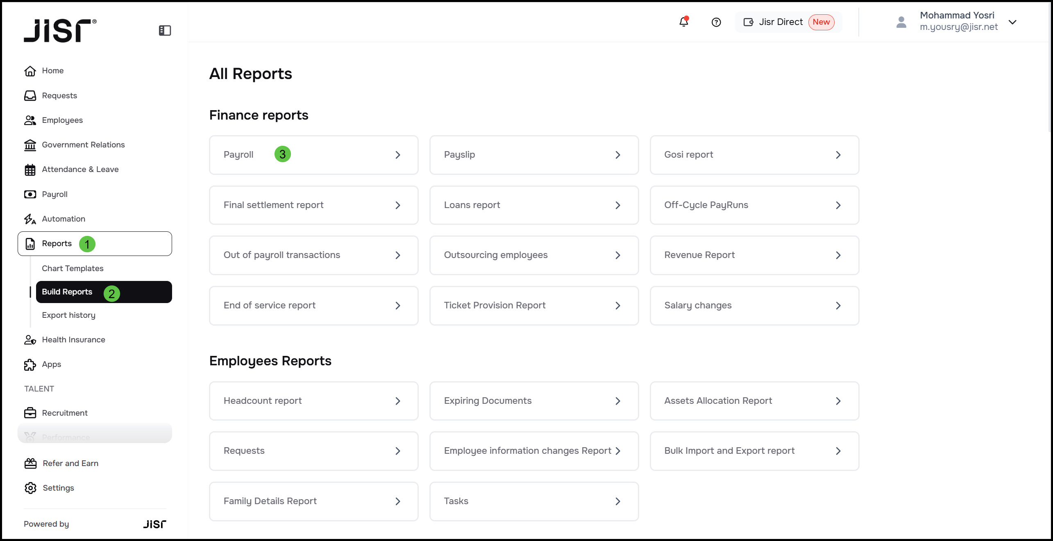Click the Attendance & Leave calendar icon

[30, 170]
